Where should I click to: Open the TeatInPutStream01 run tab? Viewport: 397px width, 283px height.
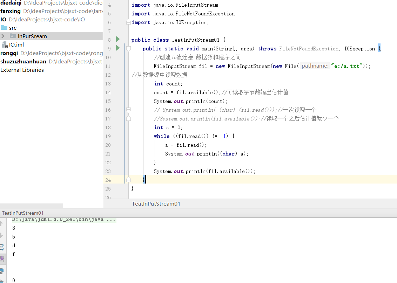coord(23,213)
